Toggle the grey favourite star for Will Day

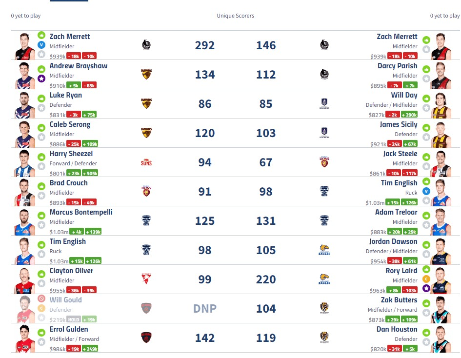point(426,108)
